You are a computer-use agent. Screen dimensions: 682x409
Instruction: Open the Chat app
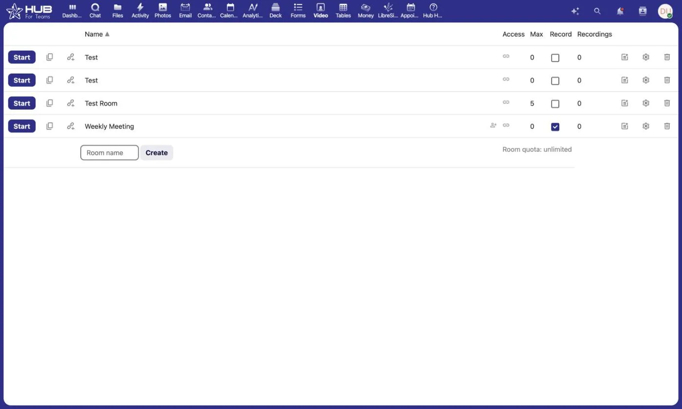[95, 11]
